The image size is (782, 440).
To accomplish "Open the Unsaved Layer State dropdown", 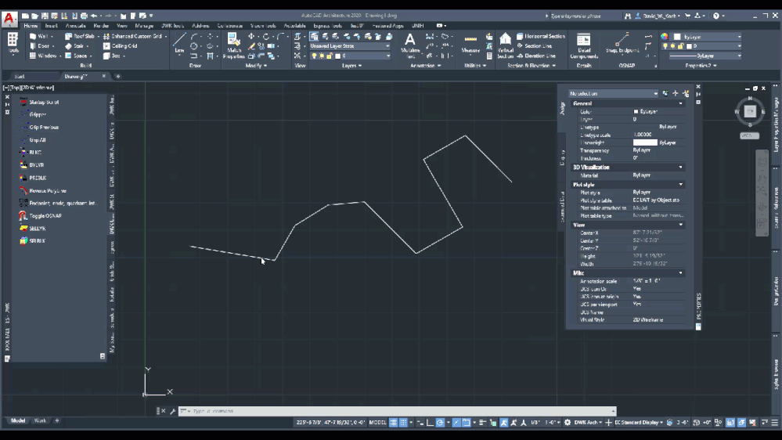I will 350,46.
